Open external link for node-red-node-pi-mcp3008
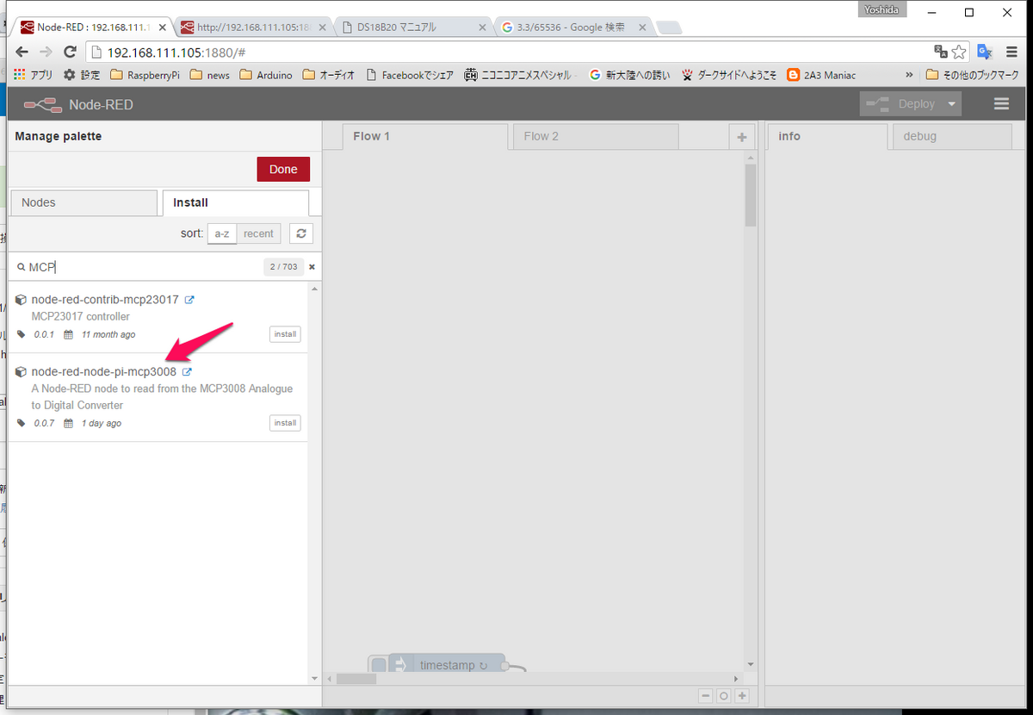This screenshot has width=1033, height=715. [188, 372]
